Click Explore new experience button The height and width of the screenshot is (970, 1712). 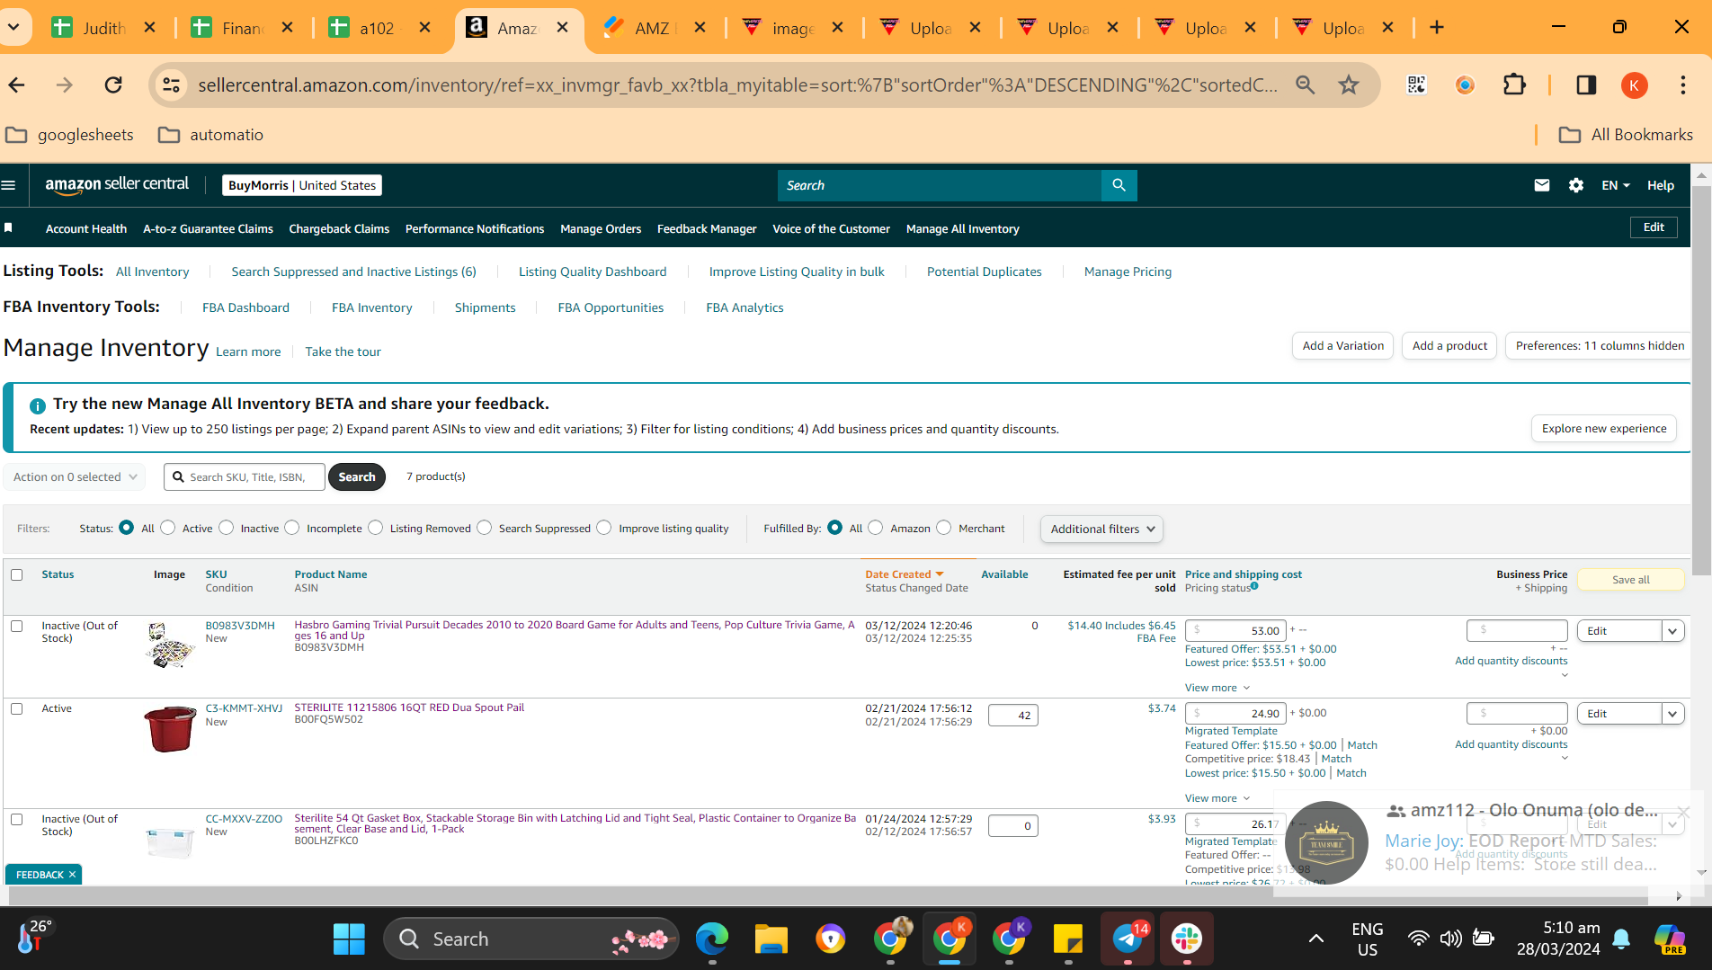coord(1604,428)
